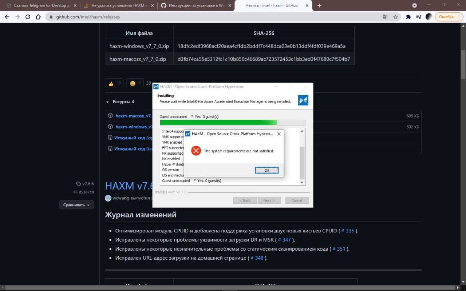Open "Исходный код (tar" link
The image size is (466, 291).
(133, 149)
